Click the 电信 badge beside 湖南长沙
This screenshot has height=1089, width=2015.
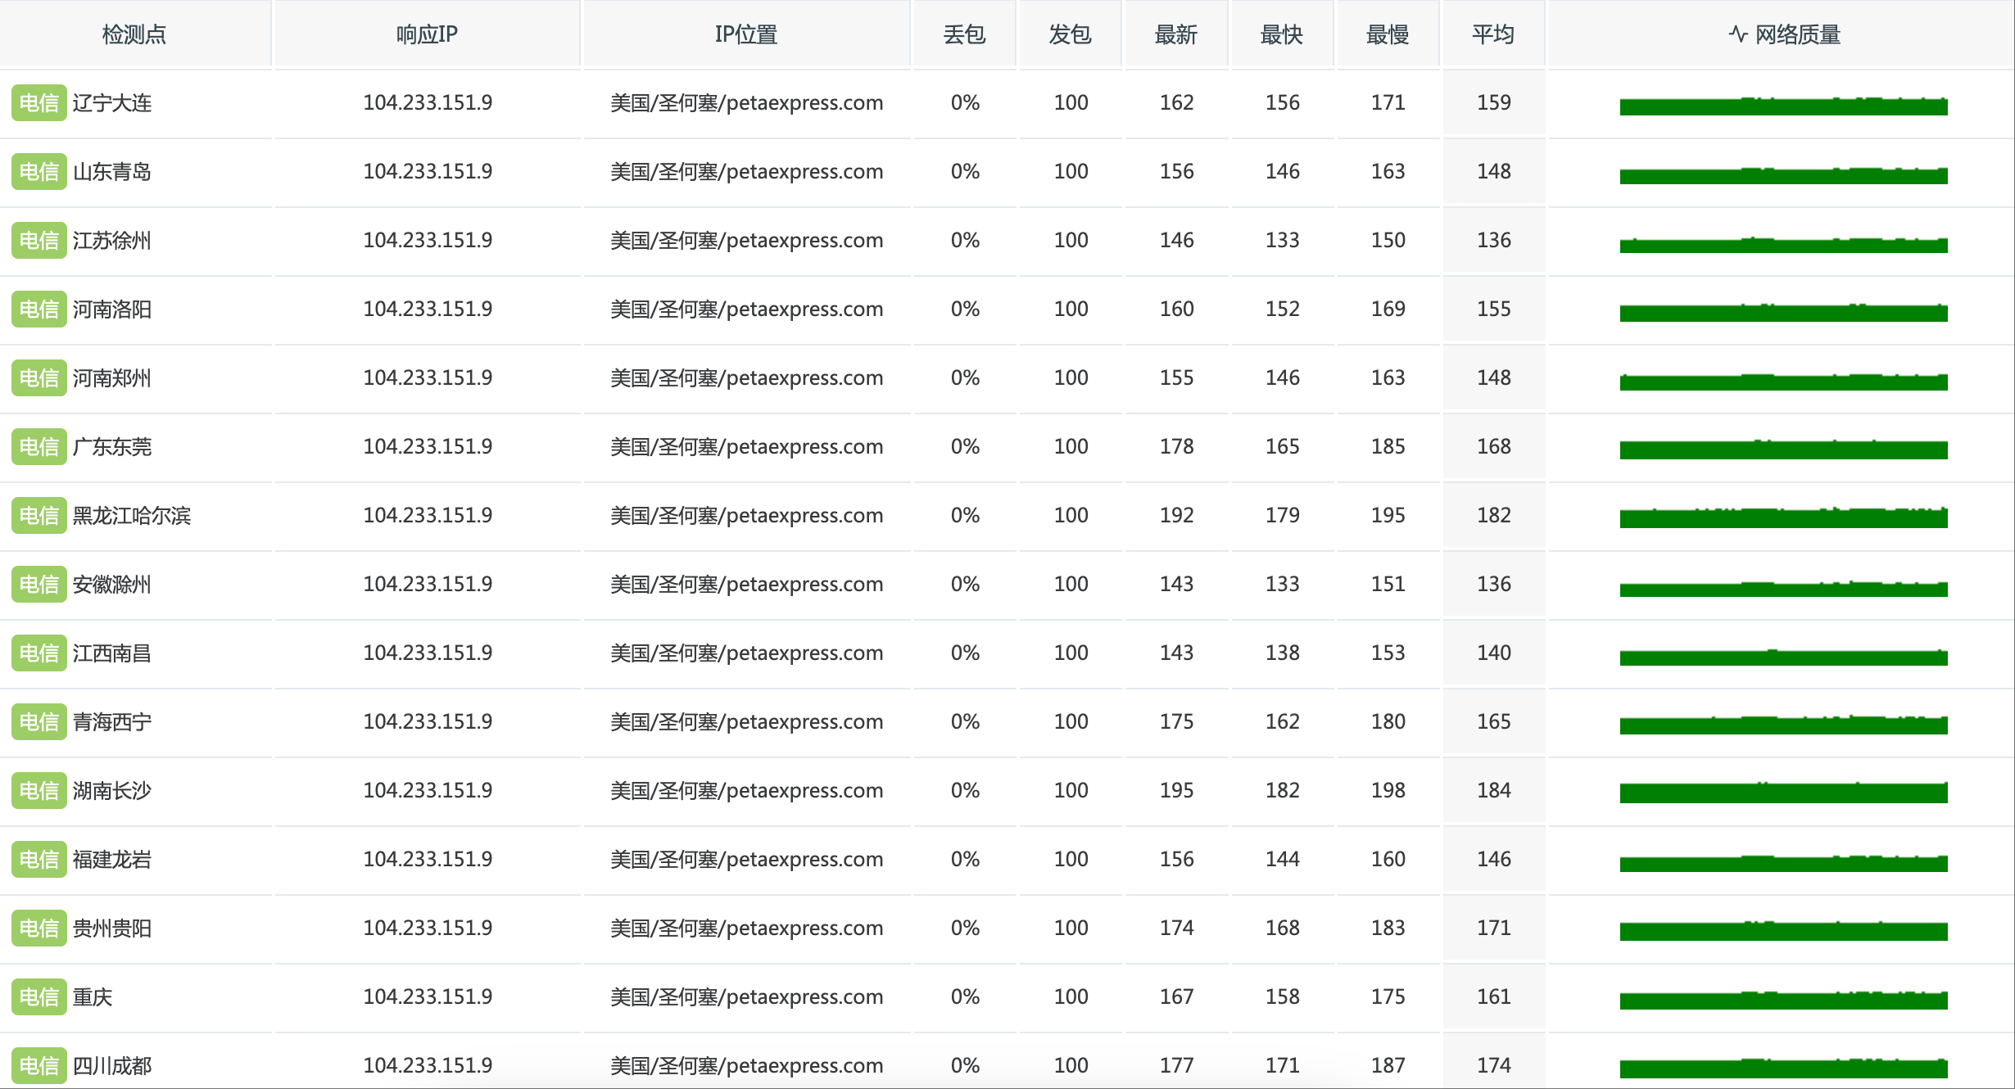click(x=38, y=791)
